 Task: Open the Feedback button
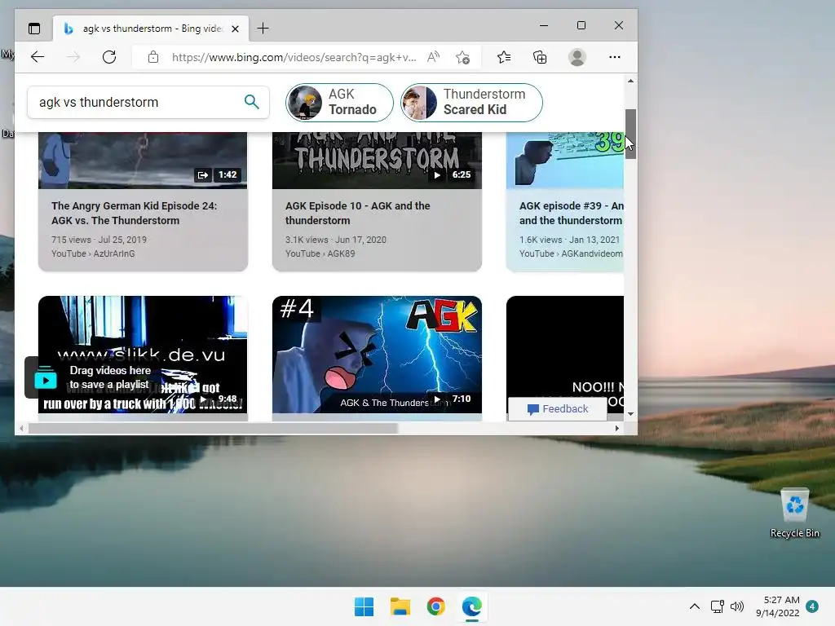(558, 409)
